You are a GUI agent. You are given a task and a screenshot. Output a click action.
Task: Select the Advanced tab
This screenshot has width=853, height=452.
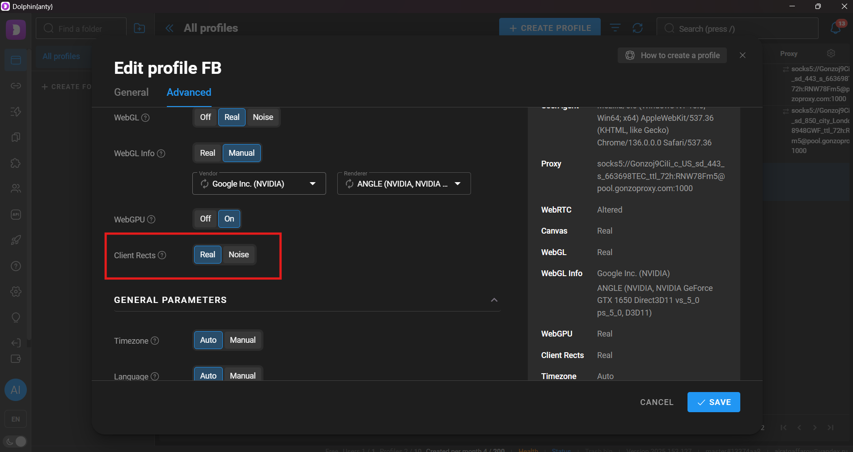click(189, 92)
